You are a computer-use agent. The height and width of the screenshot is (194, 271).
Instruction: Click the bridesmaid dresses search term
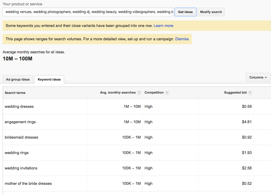(x=21, y=137)
